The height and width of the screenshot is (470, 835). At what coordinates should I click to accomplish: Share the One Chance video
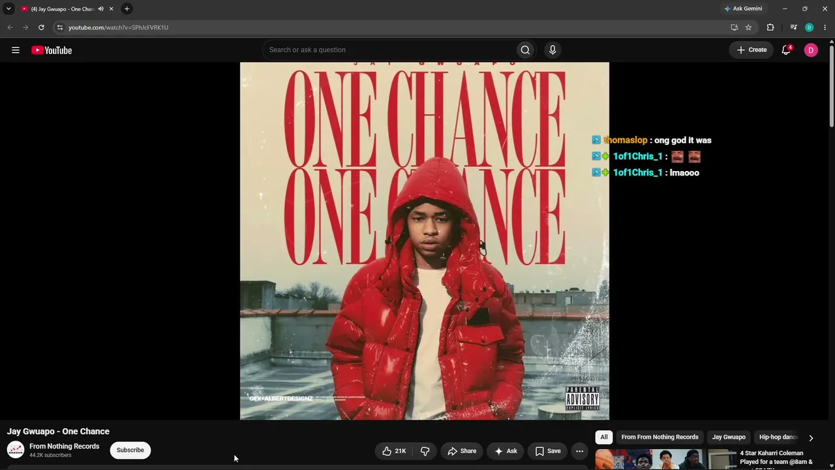tap(462, 451)
